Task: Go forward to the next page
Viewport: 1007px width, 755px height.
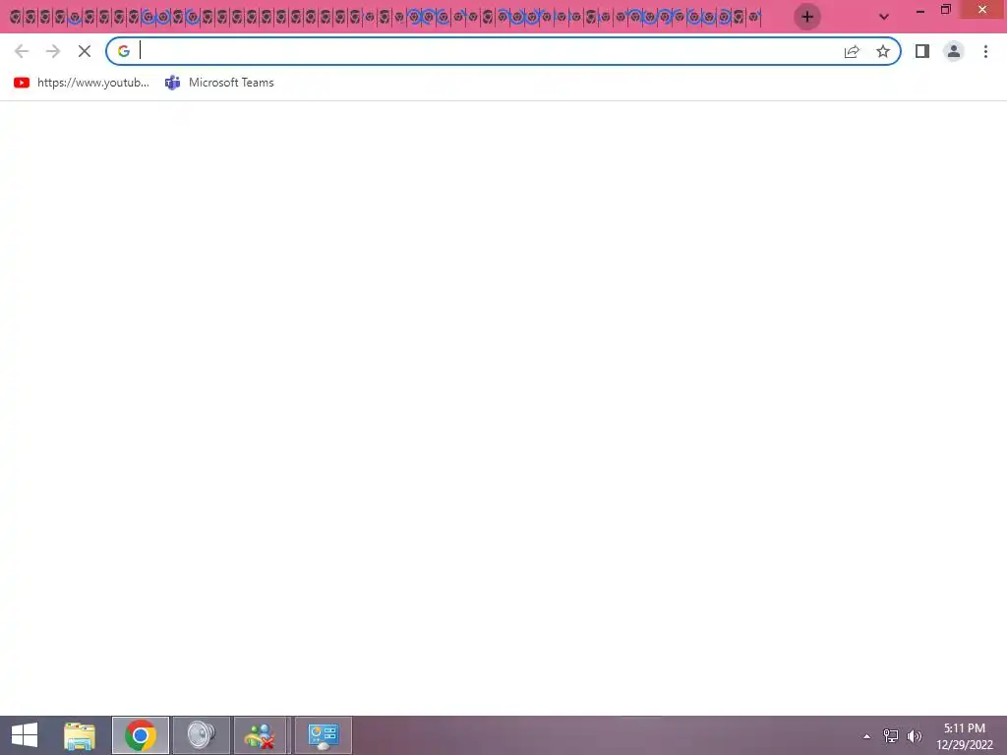Action: coord(53,51)
